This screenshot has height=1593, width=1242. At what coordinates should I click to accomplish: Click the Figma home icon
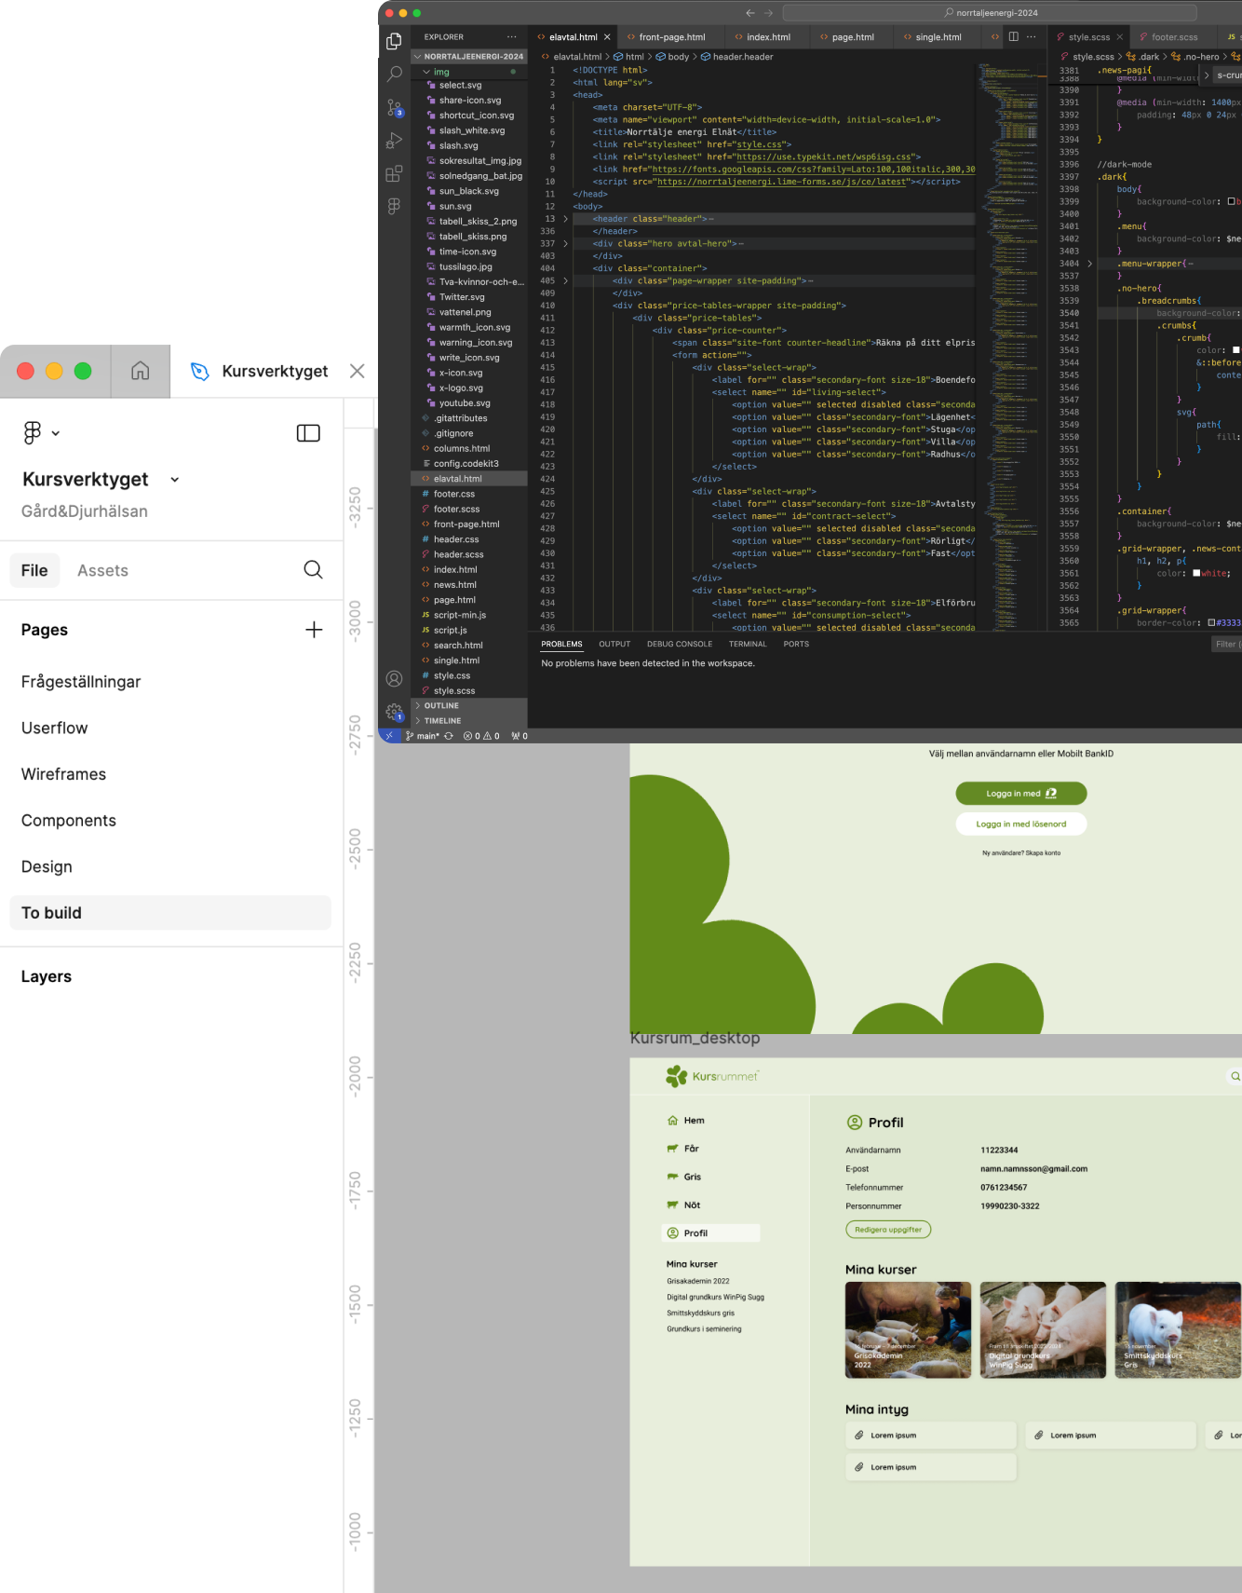point(141,371)
